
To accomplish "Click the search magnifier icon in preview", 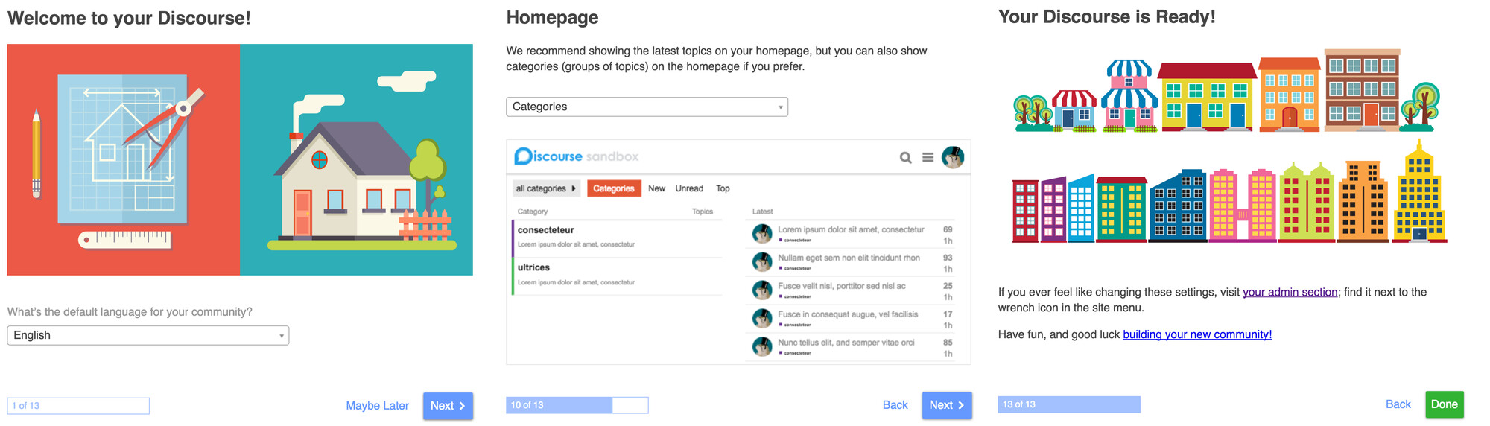I will [x=905, y=158].
